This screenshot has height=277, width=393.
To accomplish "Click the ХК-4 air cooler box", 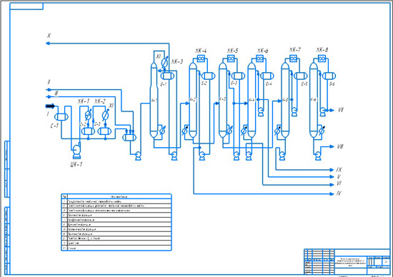I will tap(201, 59).
